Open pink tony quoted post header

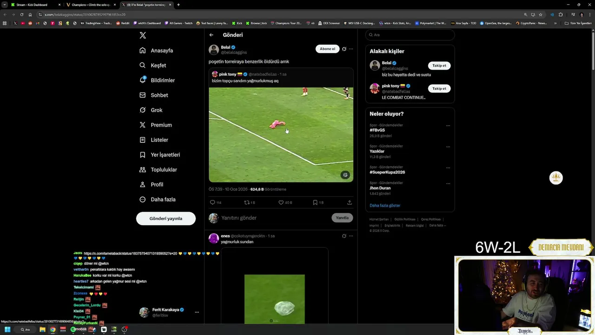[x=249, y=74]
